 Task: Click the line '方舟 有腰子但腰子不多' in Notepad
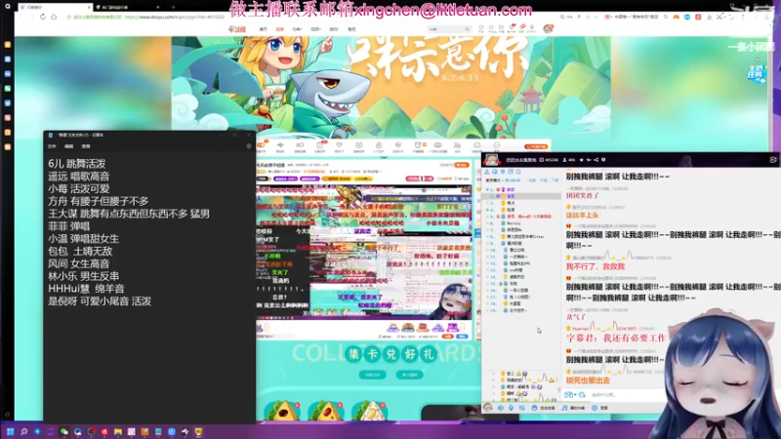click(99, 201)
